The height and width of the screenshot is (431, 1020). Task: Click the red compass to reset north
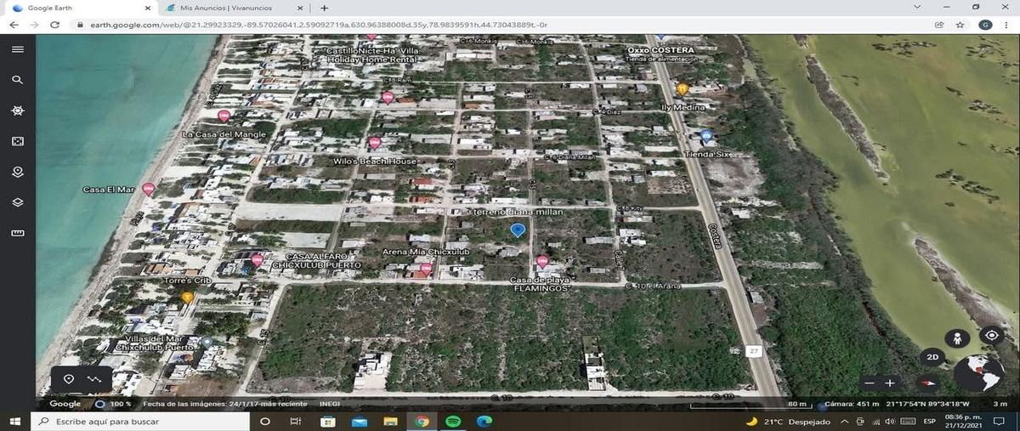927,383
